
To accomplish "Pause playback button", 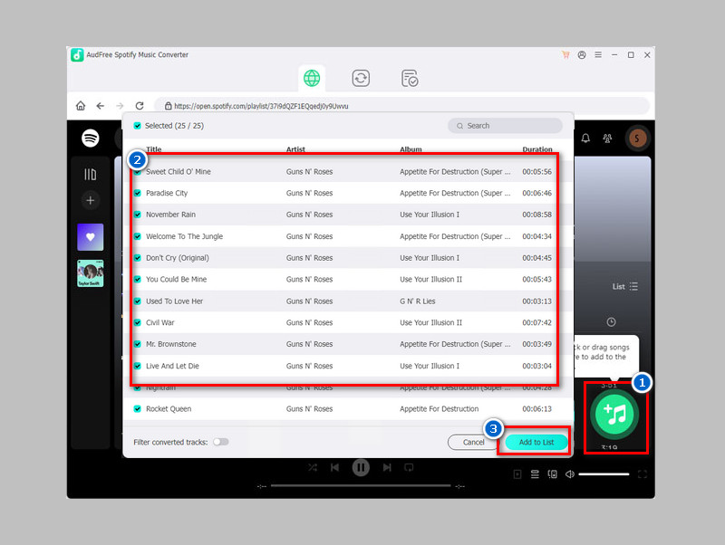I will (x=361, y=468).
